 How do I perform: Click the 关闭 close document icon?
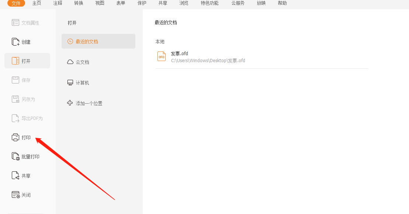[15, 195]
